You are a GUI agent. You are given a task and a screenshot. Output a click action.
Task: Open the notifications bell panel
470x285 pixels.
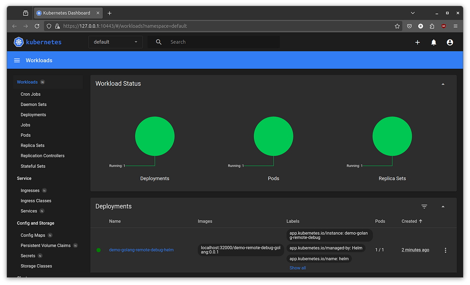pyautogui.click(x=433, y=42)
